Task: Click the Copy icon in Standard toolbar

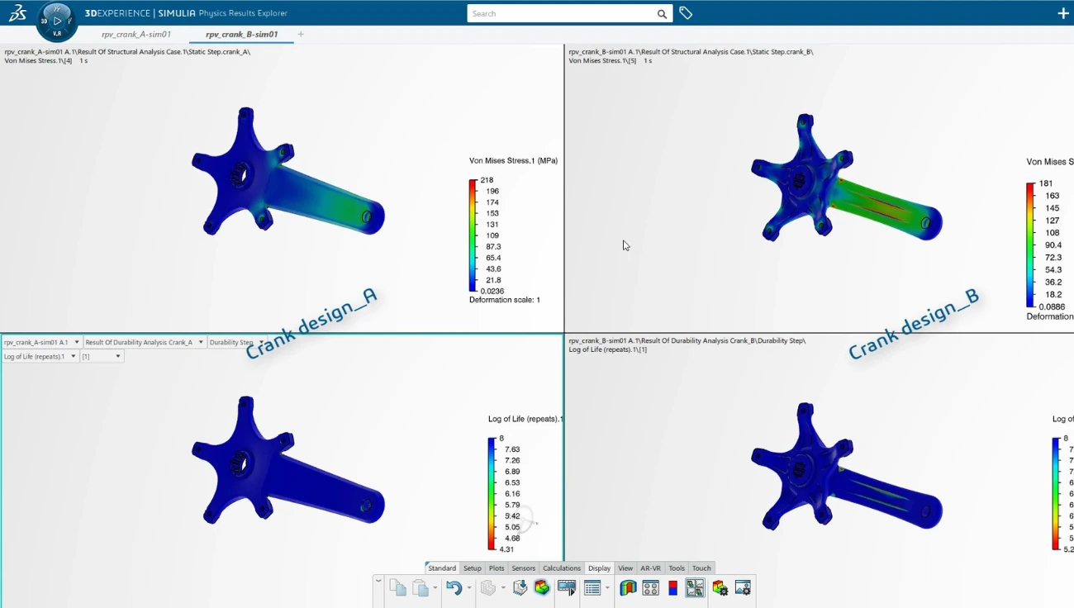Action: [397, 587]
